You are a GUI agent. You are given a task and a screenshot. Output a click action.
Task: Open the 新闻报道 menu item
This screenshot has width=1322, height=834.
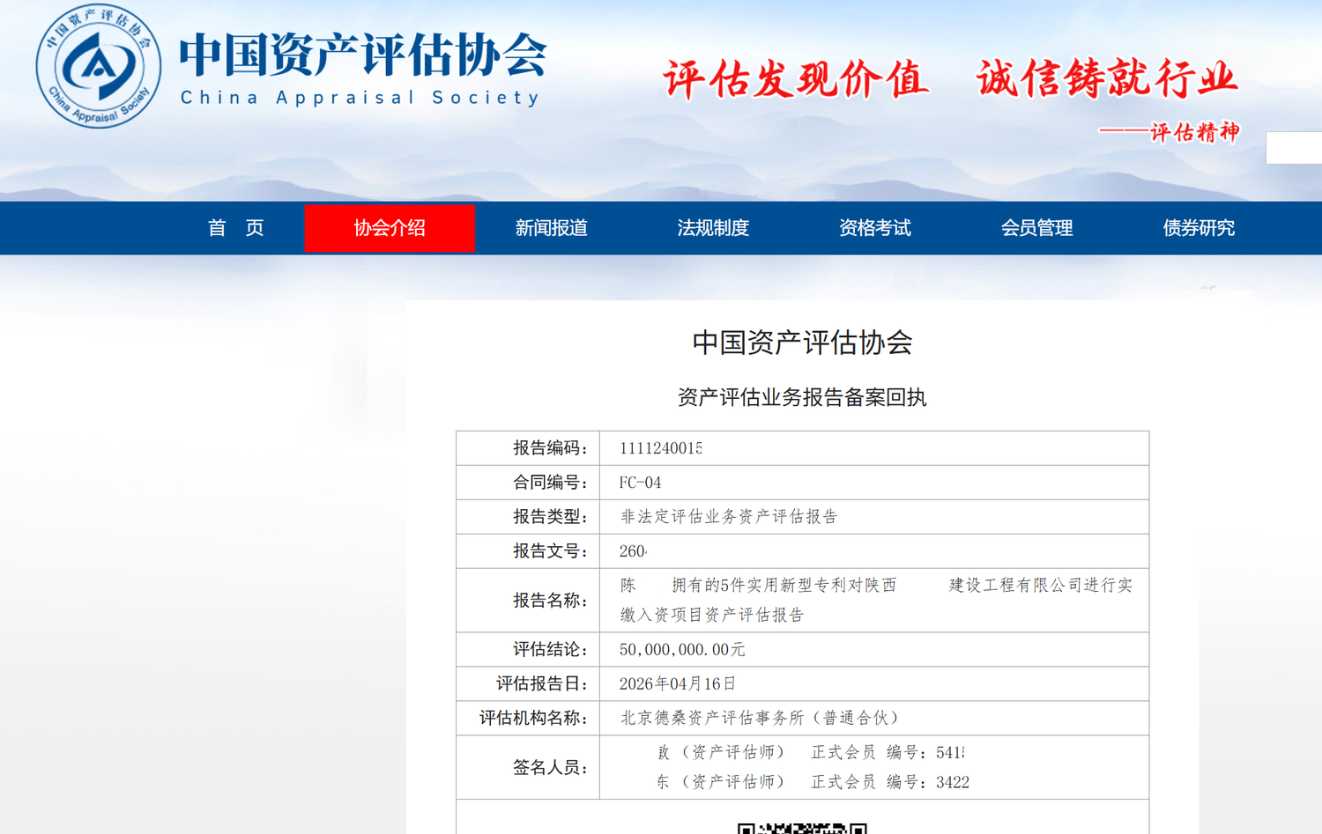point(551,228)
